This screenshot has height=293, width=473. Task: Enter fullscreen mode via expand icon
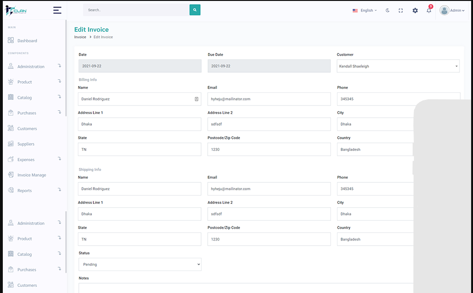point(401,10)
